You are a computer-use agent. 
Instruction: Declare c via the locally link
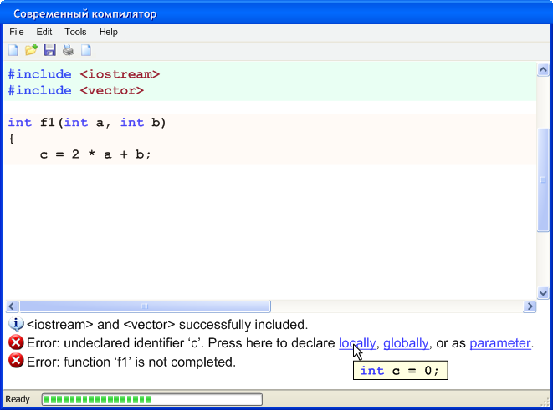(x=357, y=343)
